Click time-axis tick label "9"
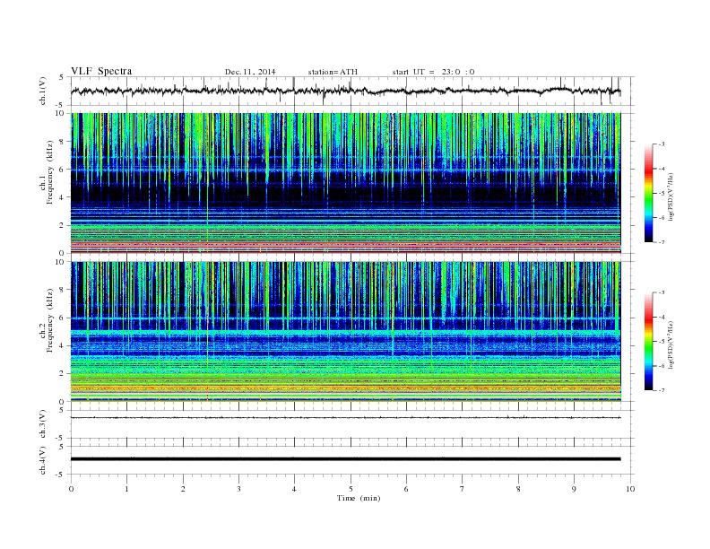Image resolution: width=710 pixels, height=549 pixels. (x=574, y=489)
